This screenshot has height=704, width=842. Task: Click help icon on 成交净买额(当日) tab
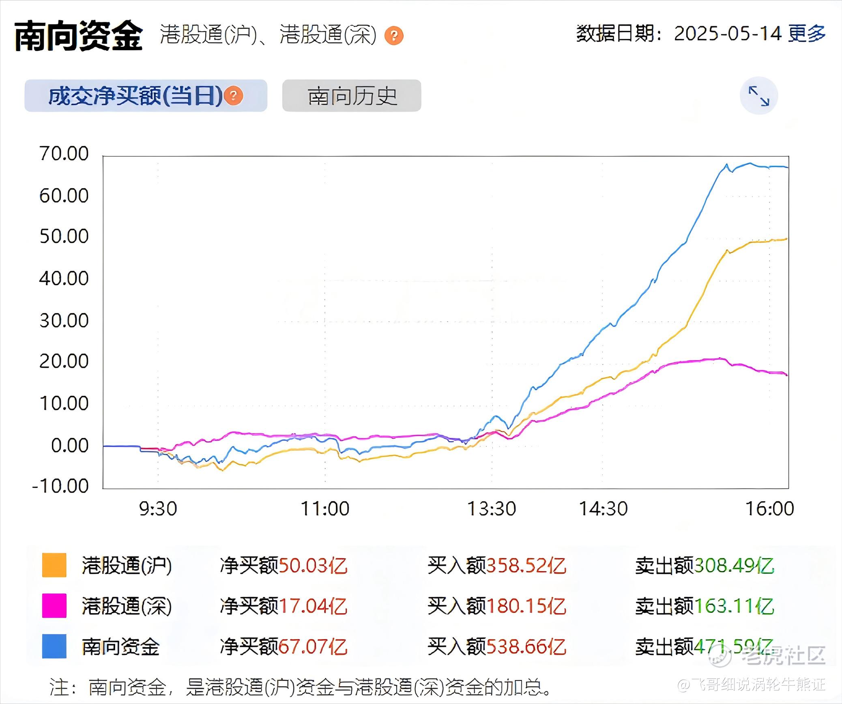[x=233, y=96]
